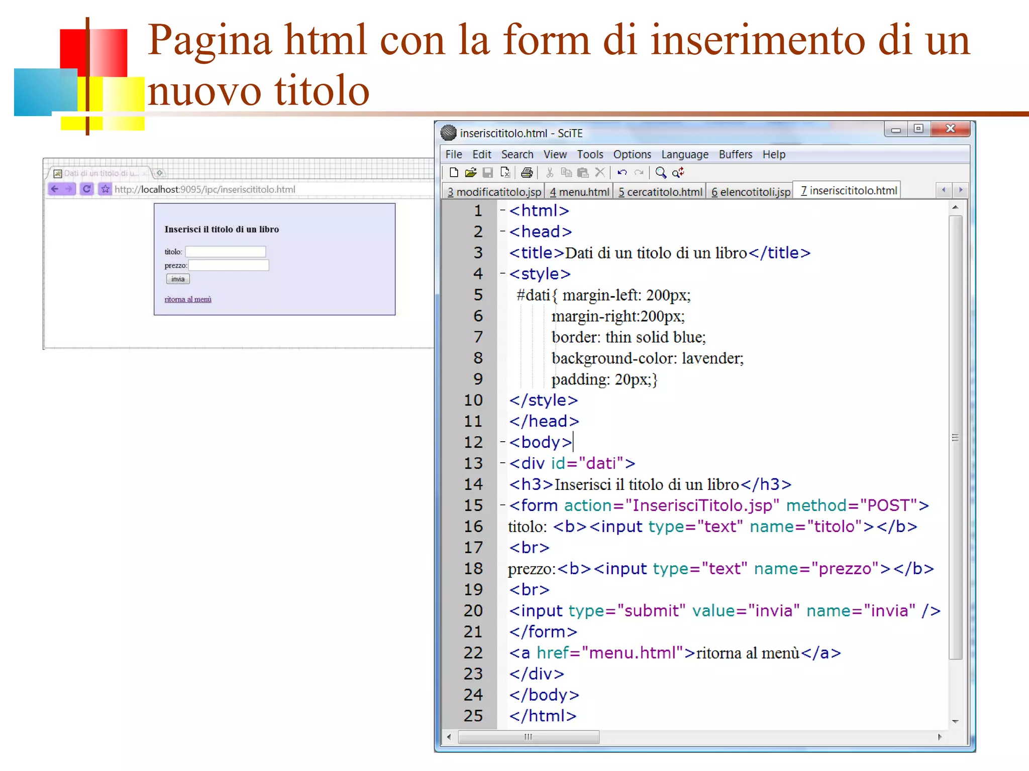The width and height of the screenshot is (1029, 771).
Task: Open the Search menu
Action: coord(517,155)
